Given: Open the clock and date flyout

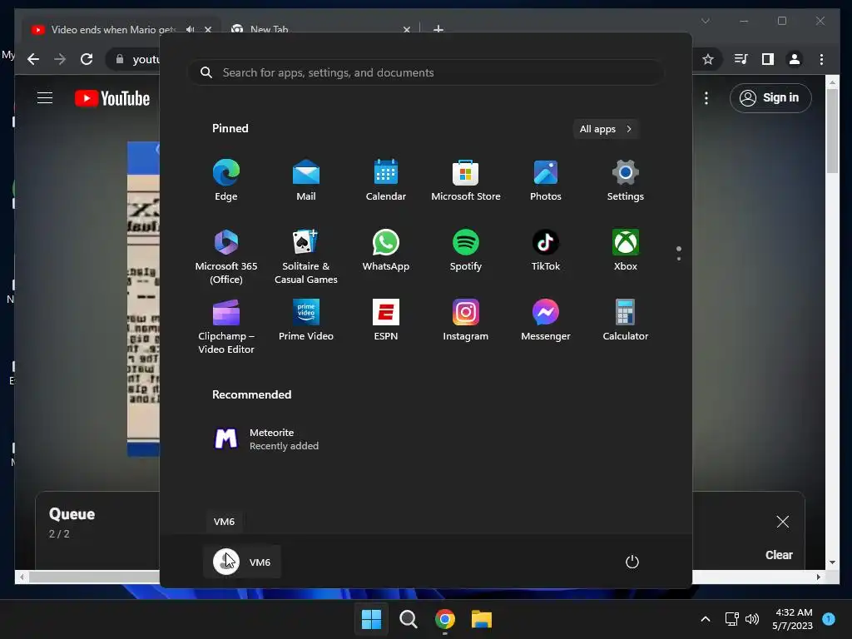Looking at the screenshot, I should [793, 619].
